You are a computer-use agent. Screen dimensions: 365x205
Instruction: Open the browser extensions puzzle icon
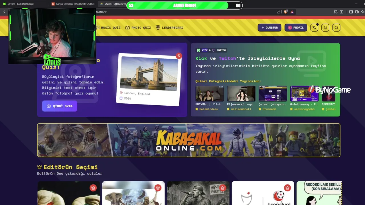point(336,12)
